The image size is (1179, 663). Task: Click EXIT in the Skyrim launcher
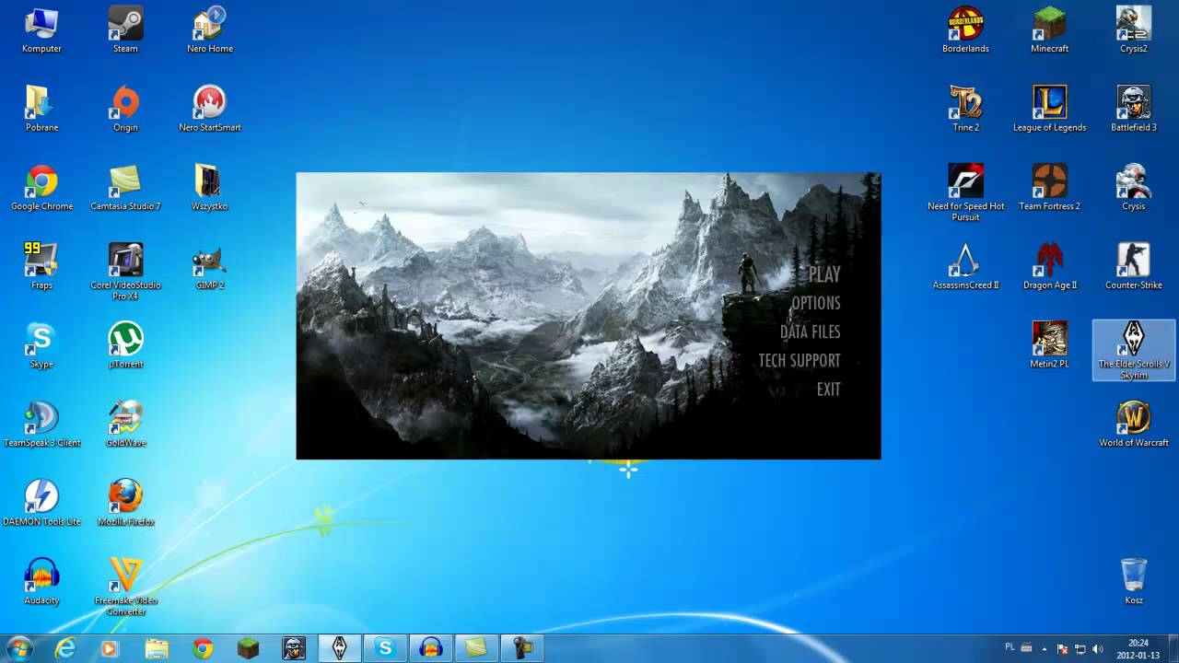(828, 390)
